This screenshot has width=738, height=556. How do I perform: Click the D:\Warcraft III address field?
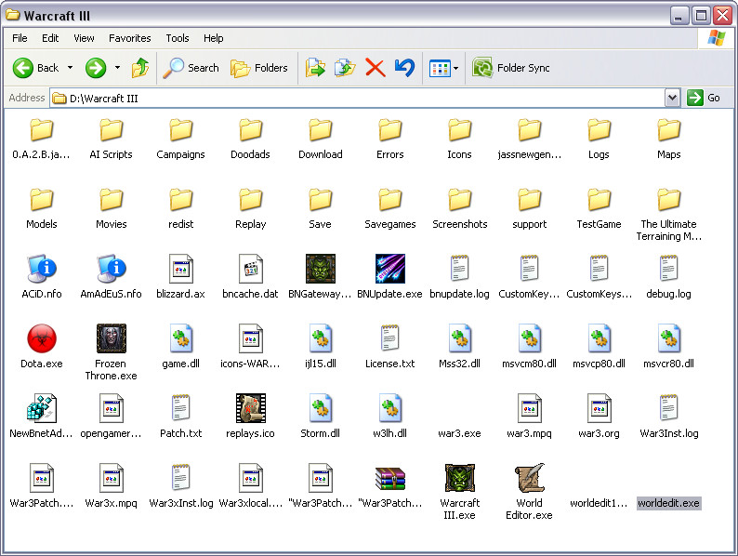(358, 98)
